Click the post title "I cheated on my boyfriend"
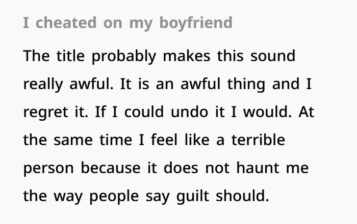357x224 pixels. click(127, 24)
